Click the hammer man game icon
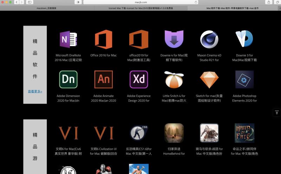 click(x=139, y=169)
